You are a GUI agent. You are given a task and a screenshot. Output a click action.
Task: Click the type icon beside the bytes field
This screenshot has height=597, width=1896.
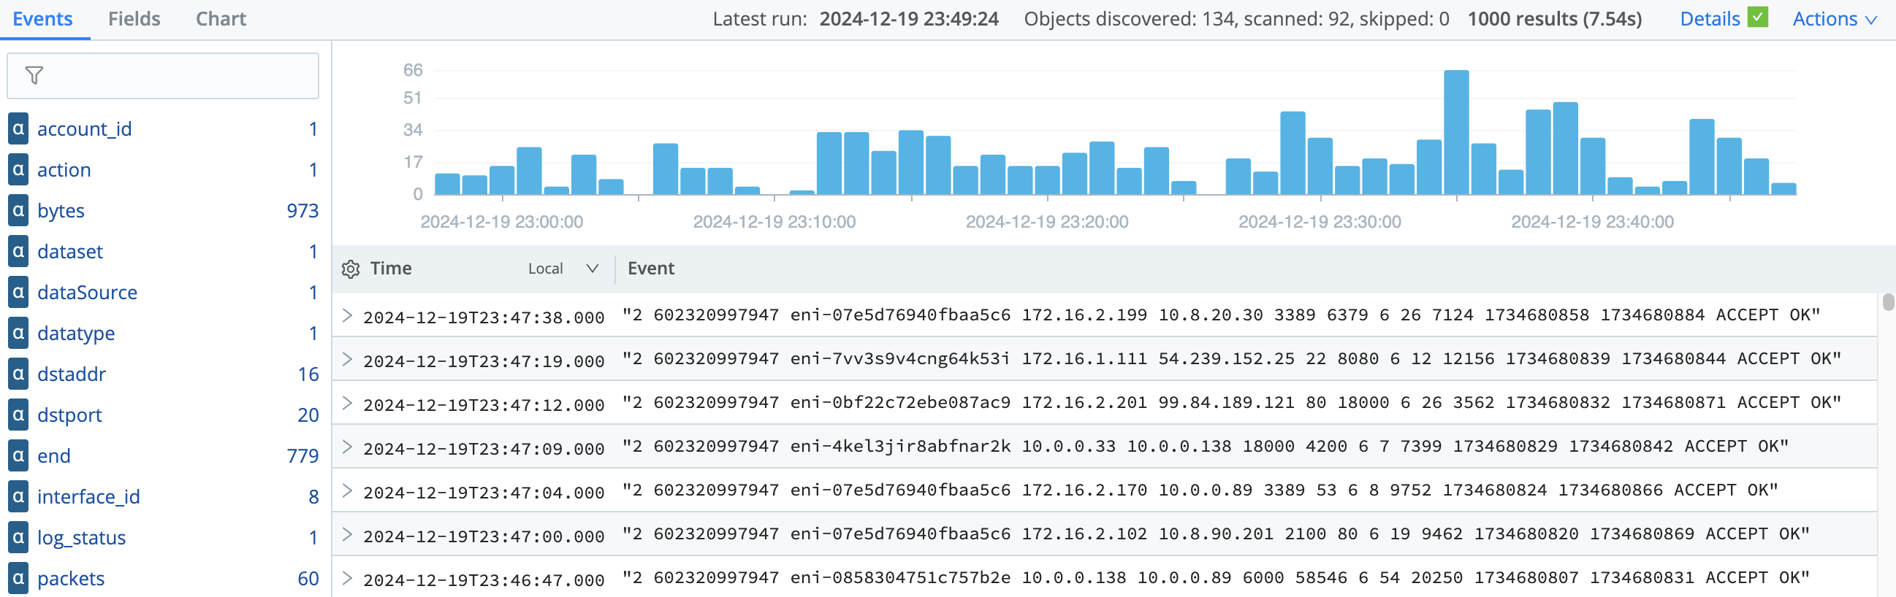(x=18, y=210)
